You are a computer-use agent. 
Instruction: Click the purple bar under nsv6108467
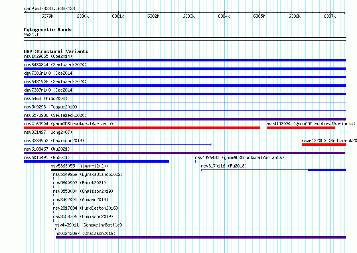coord(185,153)
